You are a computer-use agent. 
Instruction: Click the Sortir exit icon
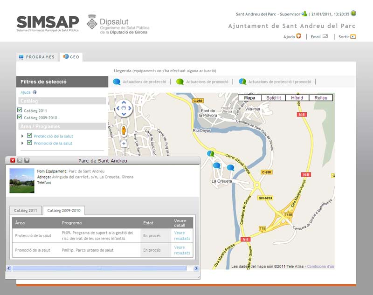(353, 36)
